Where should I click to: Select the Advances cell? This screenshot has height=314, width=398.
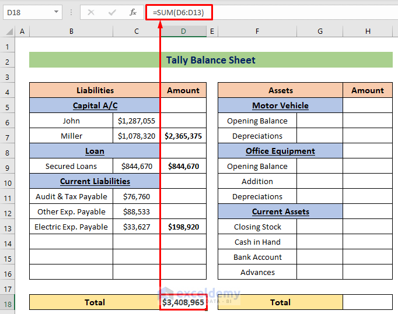click(x=257, y=272)
